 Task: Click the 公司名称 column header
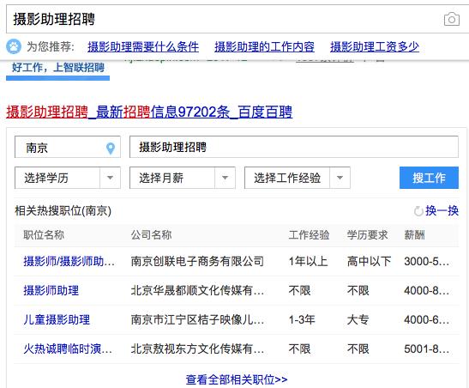pyautogui.click(x=152, y=235)
